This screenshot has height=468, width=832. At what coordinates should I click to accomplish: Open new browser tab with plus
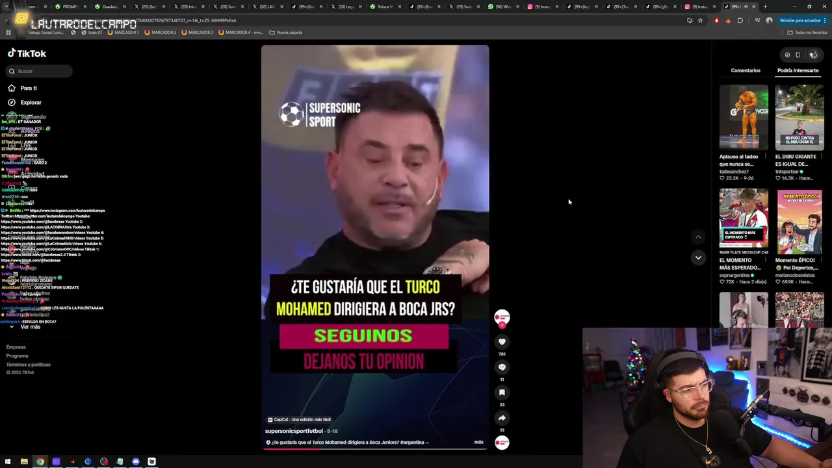click(x=765, y=6)
